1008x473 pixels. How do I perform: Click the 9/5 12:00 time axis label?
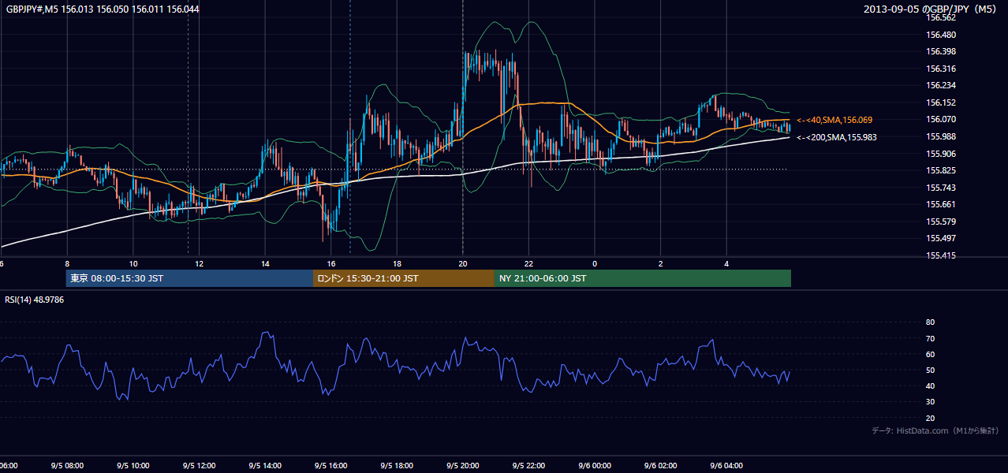tap(200, 466)
